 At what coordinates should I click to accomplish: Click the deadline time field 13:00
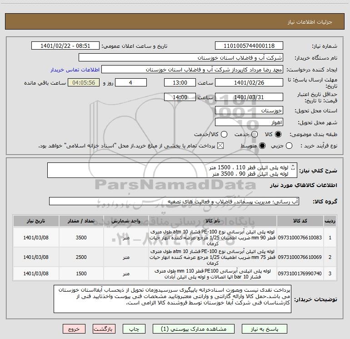180,82
